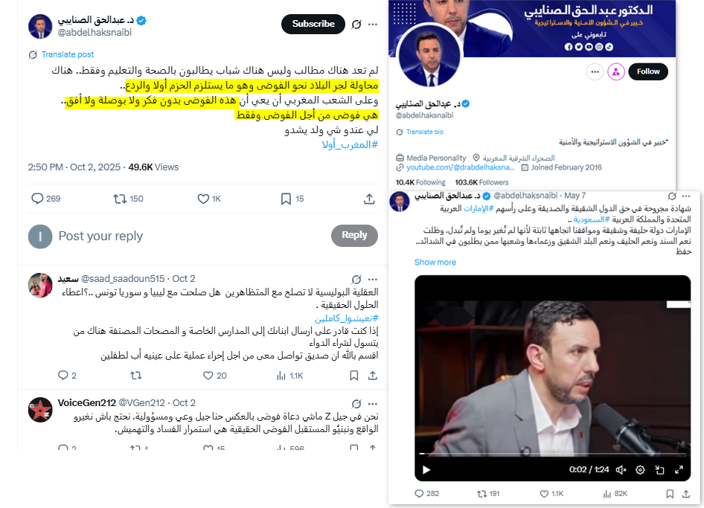The width and height of the screenshot is (704, 508).
Task: Toggle fullscreen on the video player
Action: [679, 470]
